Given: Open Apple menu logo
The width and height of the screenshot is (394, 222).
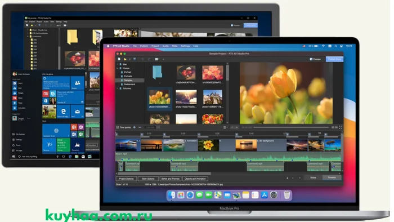Looking at the screenshot, I should coord(108,46).
